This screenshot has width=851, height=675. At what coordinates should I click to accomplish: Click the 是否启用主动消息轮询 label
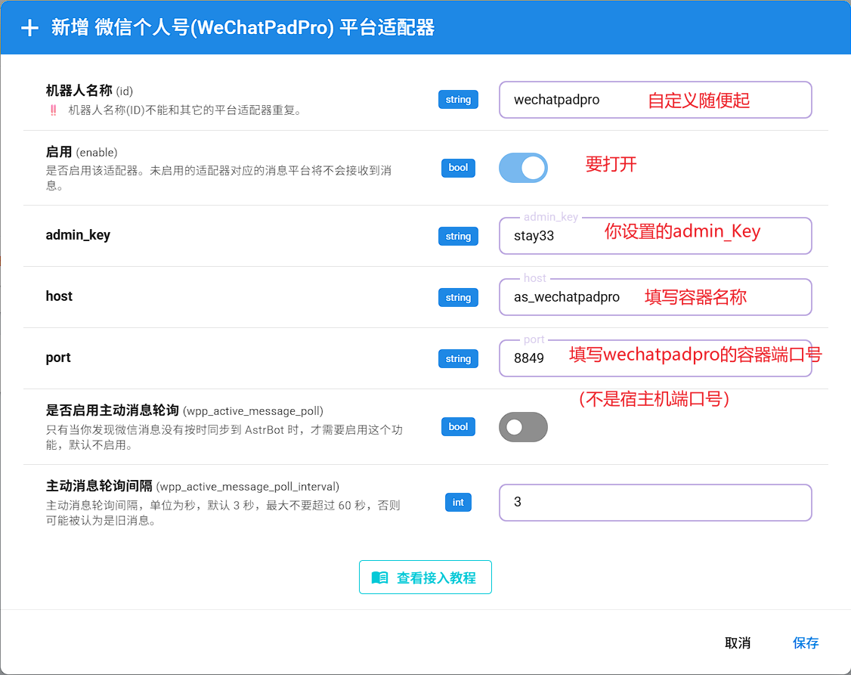click(x=184, y=410)
